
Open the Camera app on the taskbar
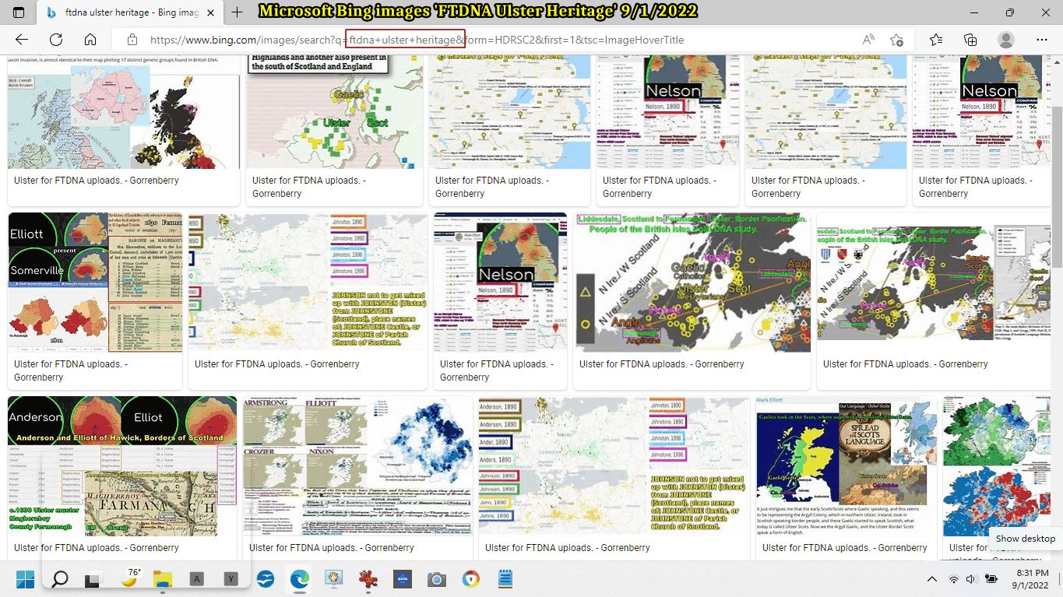pos(437,579)
